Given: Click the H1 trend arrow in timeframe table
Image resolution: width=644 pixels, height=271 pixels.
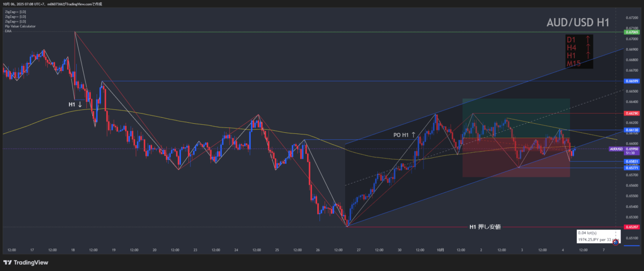Looking at the screenshot, I should (x=588, y=56).
